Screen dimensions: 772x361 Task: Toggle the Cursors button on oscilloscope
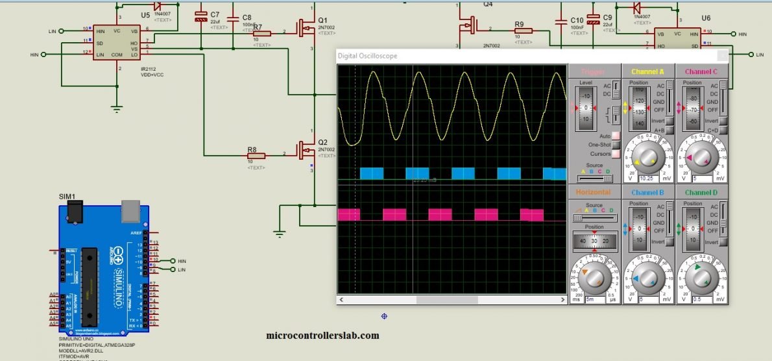tap(616, 154)
